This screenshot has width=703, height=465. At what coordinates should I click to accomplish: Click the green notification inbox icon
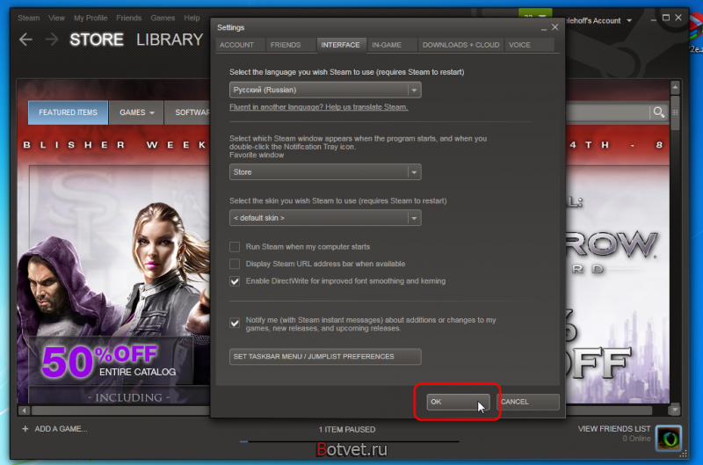click(x=535, y=13)
